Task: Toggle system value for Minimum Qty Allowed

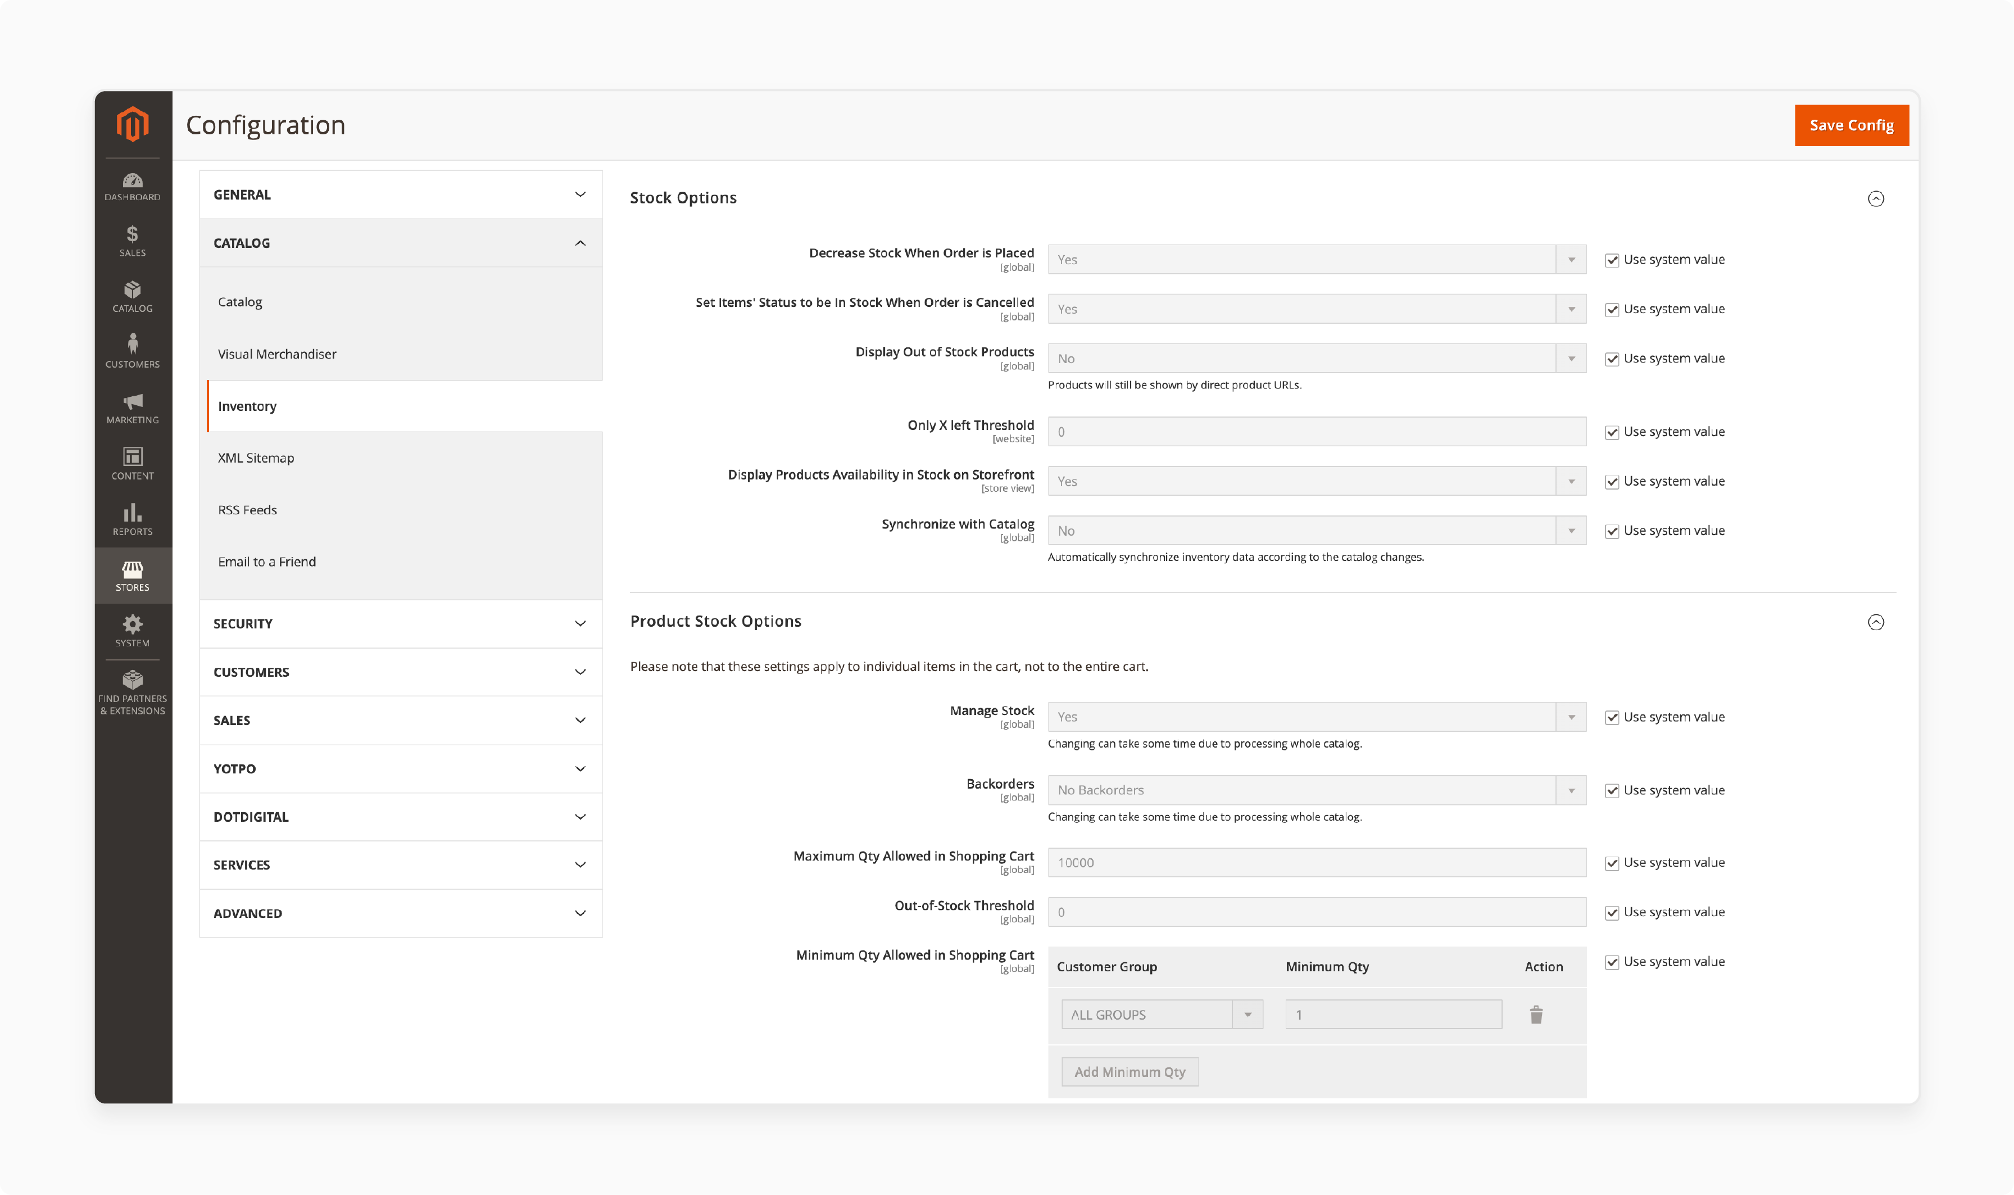Action: [1612, 962]
